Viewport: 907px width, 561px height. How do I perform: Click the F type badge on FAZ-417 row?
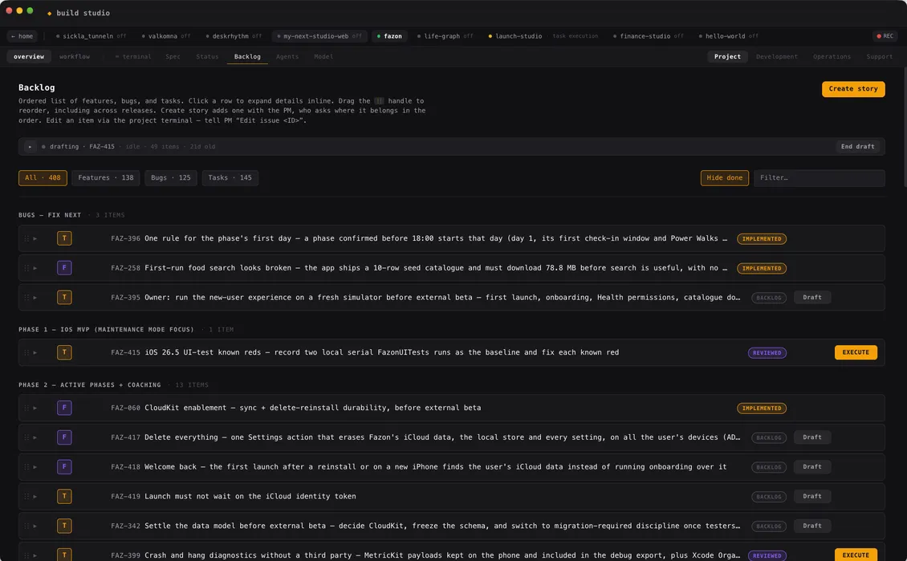tap(64, 437)
